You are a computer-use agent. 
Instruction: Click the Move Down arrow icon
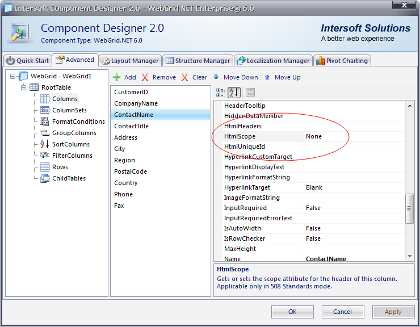pyautogui.click(x=216, y=77)
